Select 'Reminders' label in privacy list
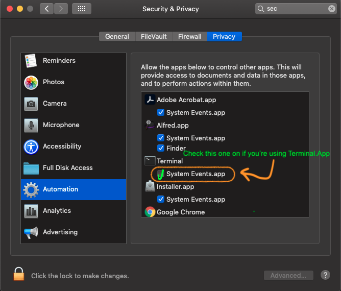The image size is (341, 291). pyautogui.click(x=59, y=60)
